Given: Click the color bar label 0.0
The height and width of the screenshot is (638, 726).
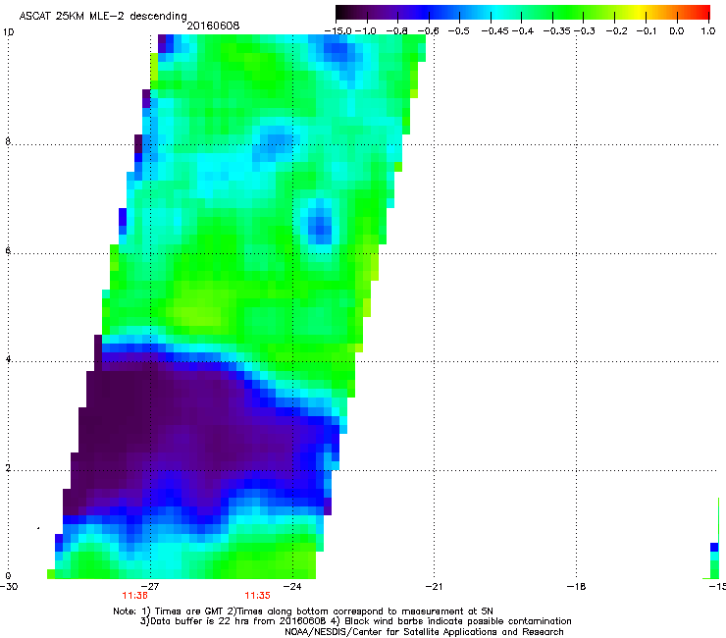Looking at the screenshot, I should coord(677,31).
